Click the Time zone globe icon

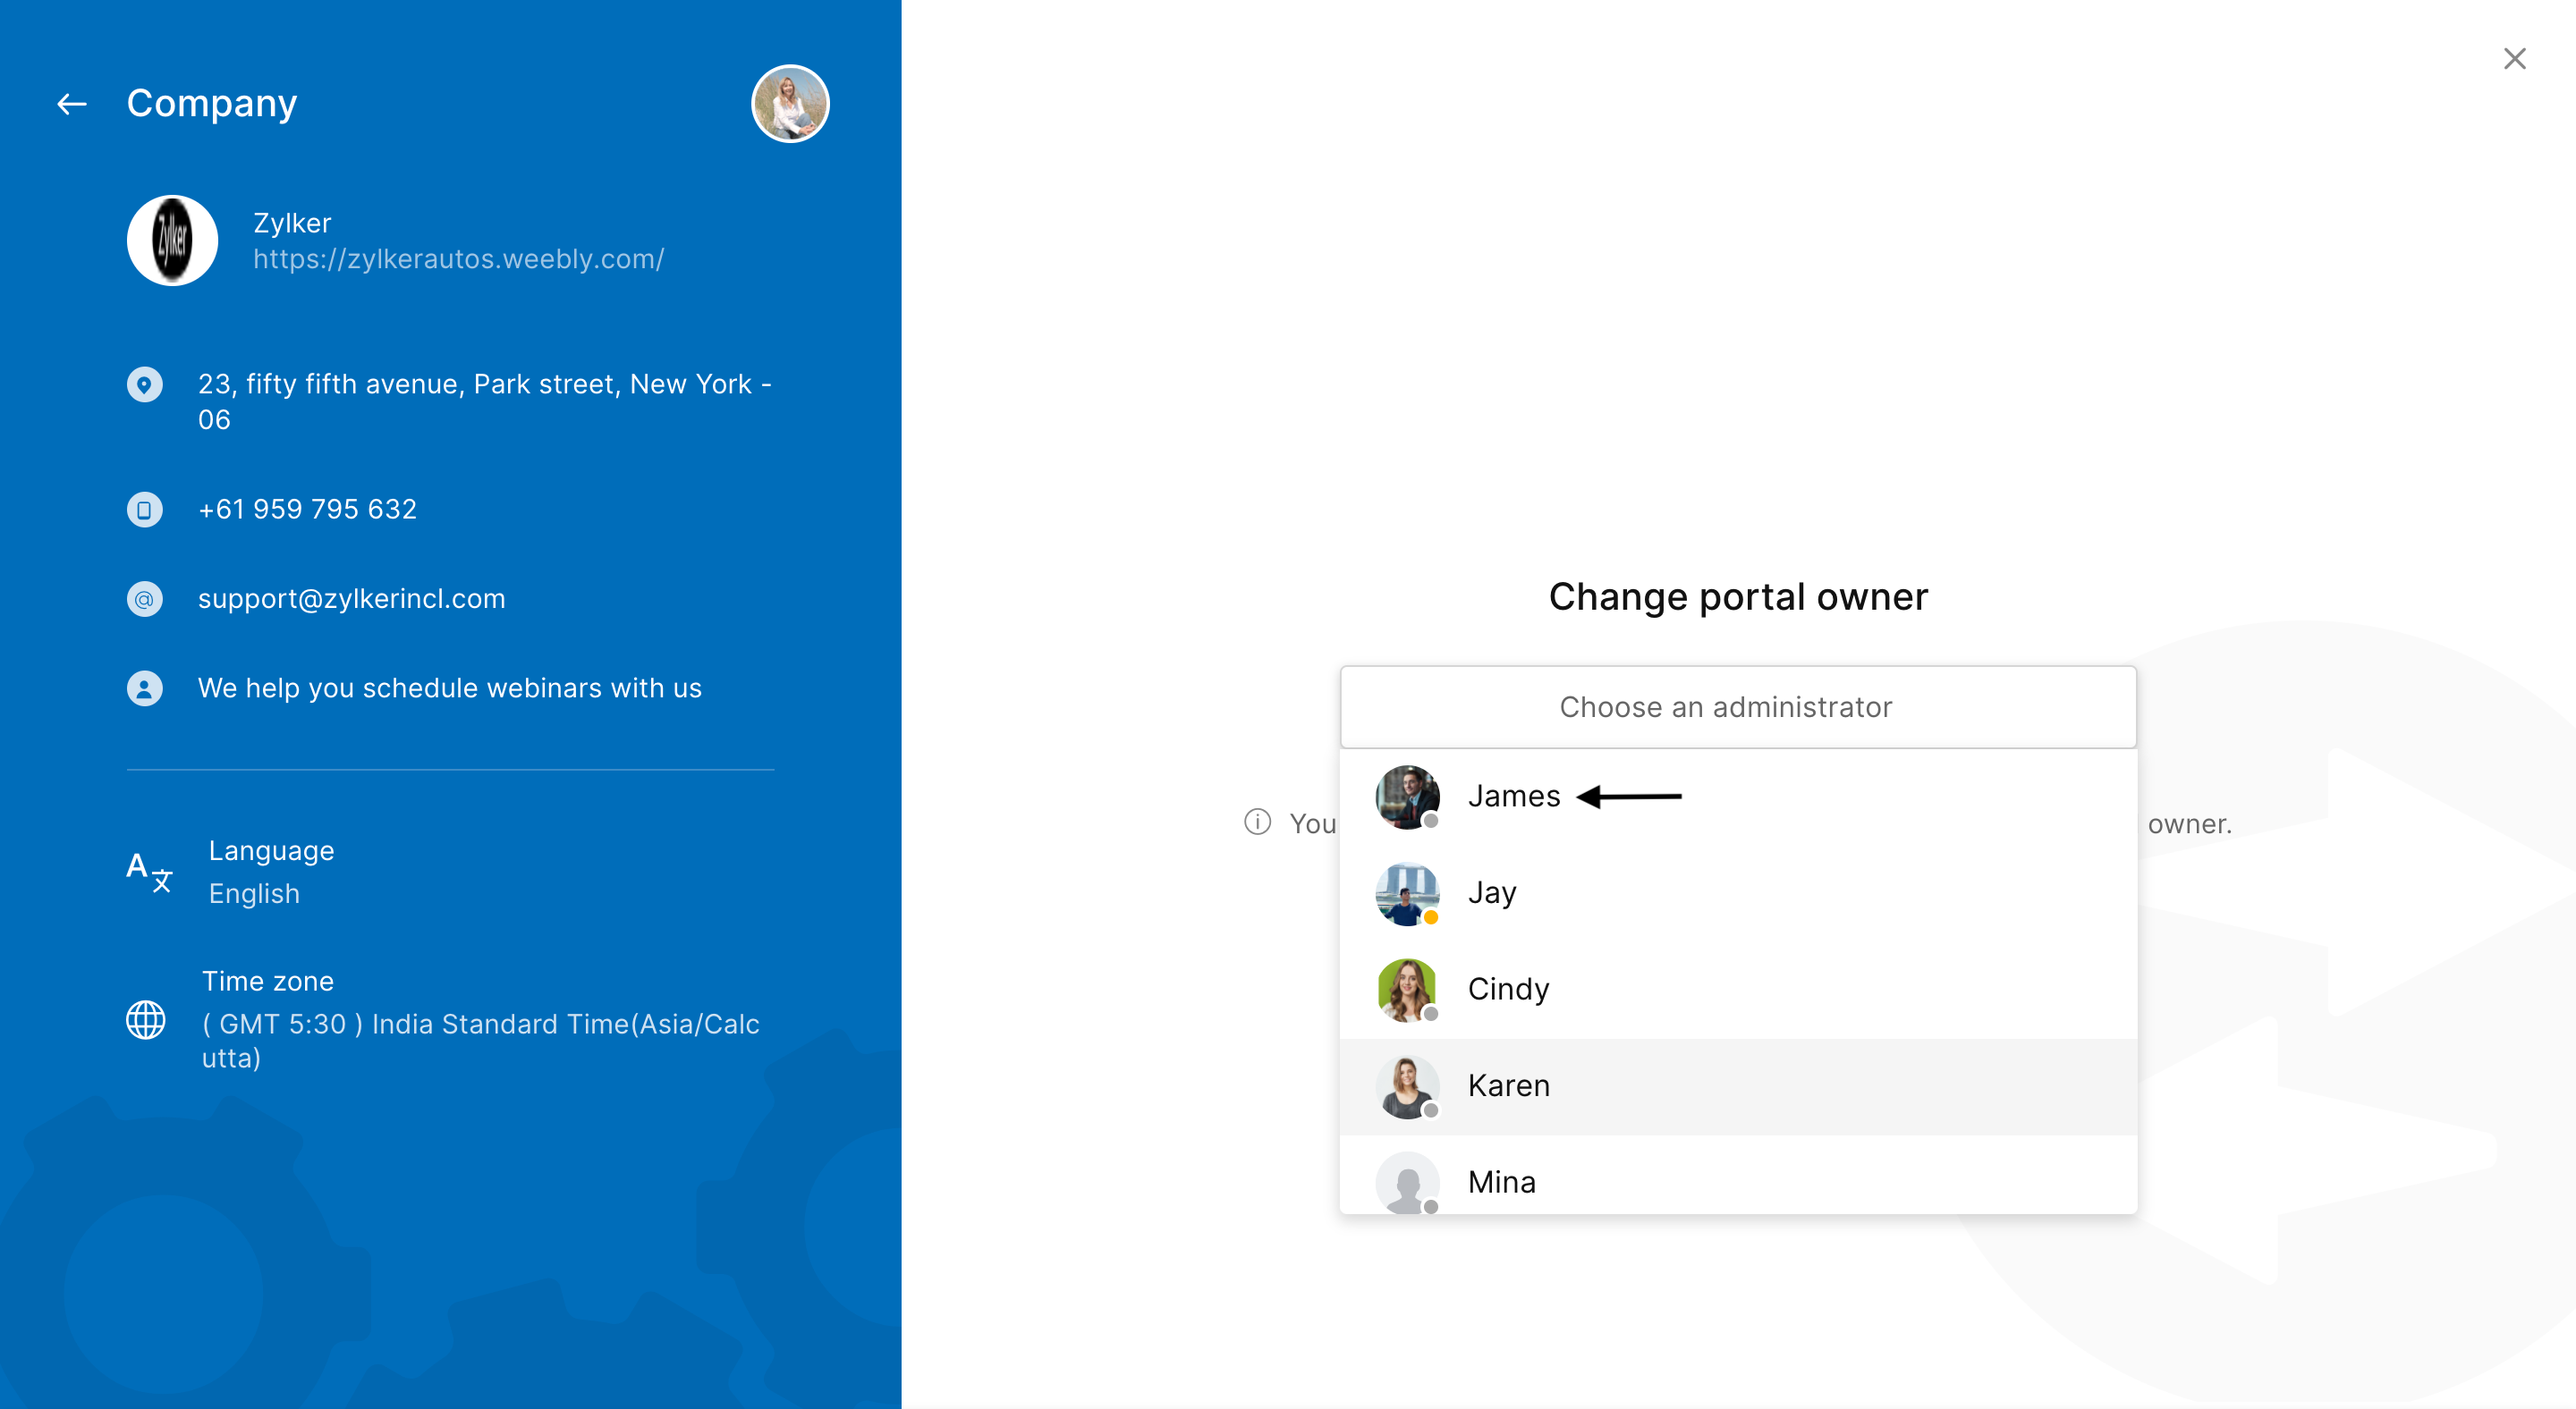point(146,1019)
